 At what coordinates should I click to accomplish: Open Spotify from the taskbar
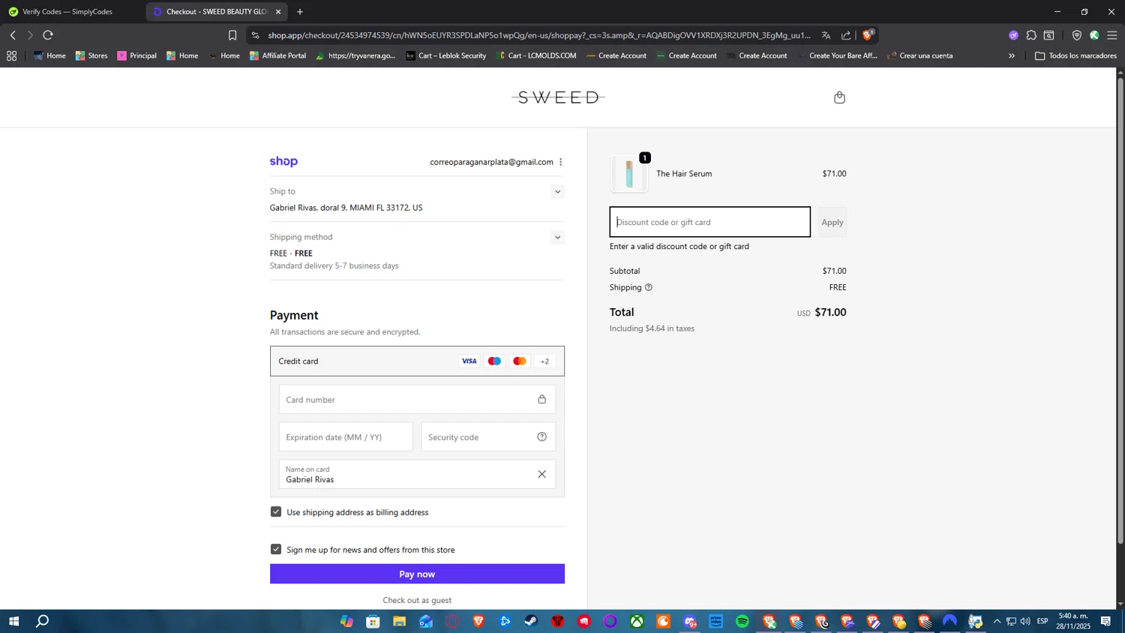click(742, 621)
